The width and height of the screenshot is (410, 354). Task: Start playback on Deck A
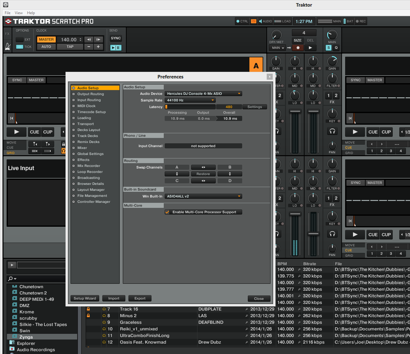pyautogui.click(x=17, y=132)
